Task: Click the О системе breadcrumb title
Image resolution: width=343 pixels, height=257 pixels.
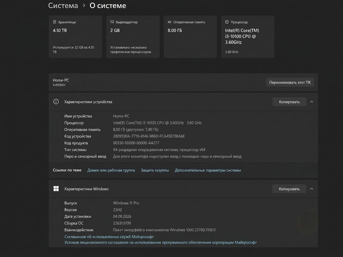Action: tap(108, 6)
